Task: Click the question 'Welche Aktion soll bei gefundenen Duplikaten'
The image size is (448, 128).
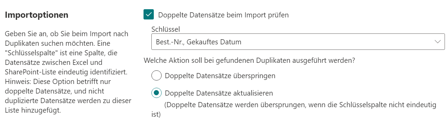Action: [249, 60]
